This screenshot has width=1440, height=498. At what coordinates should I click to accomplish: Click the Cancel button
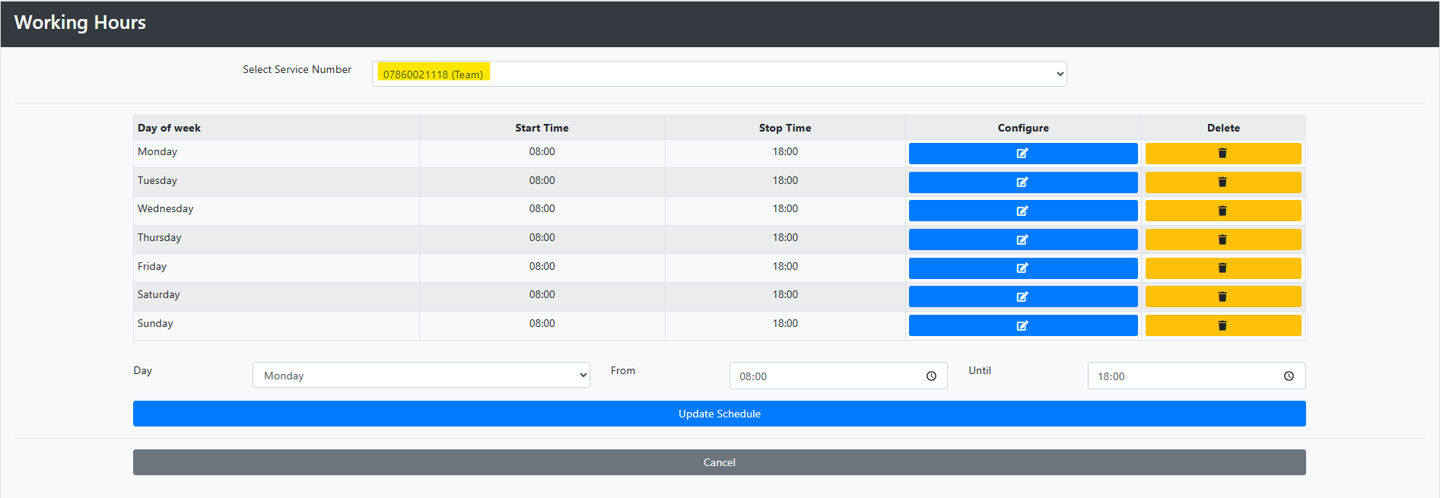(x=720, y=462)
